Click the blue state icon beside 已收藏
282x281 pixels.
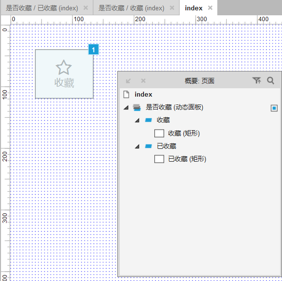pos(148,146)
